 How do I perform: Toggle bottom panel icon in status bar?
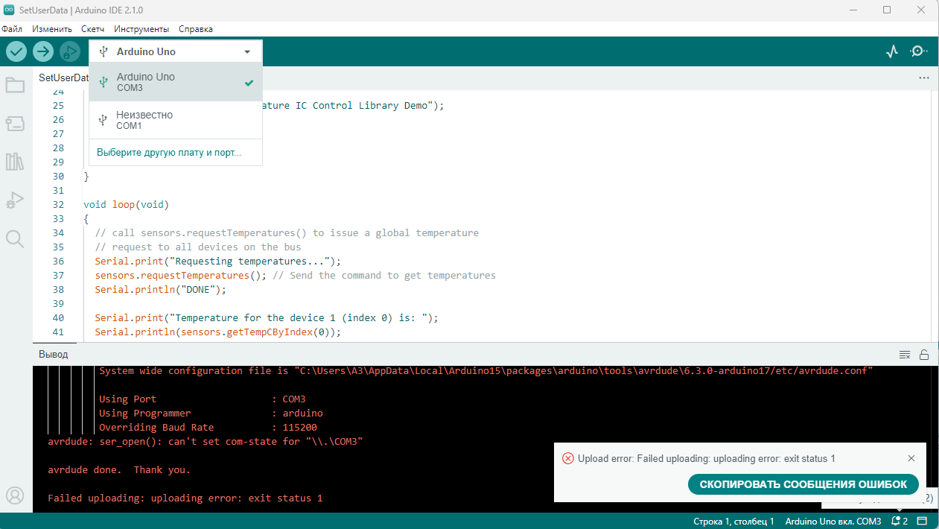coord(922,521)
